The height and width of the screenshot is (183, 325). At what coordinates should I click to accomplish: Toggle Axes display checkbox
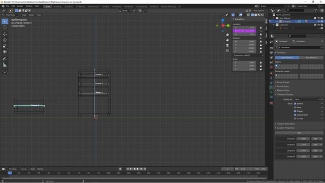tap(295, 107)
